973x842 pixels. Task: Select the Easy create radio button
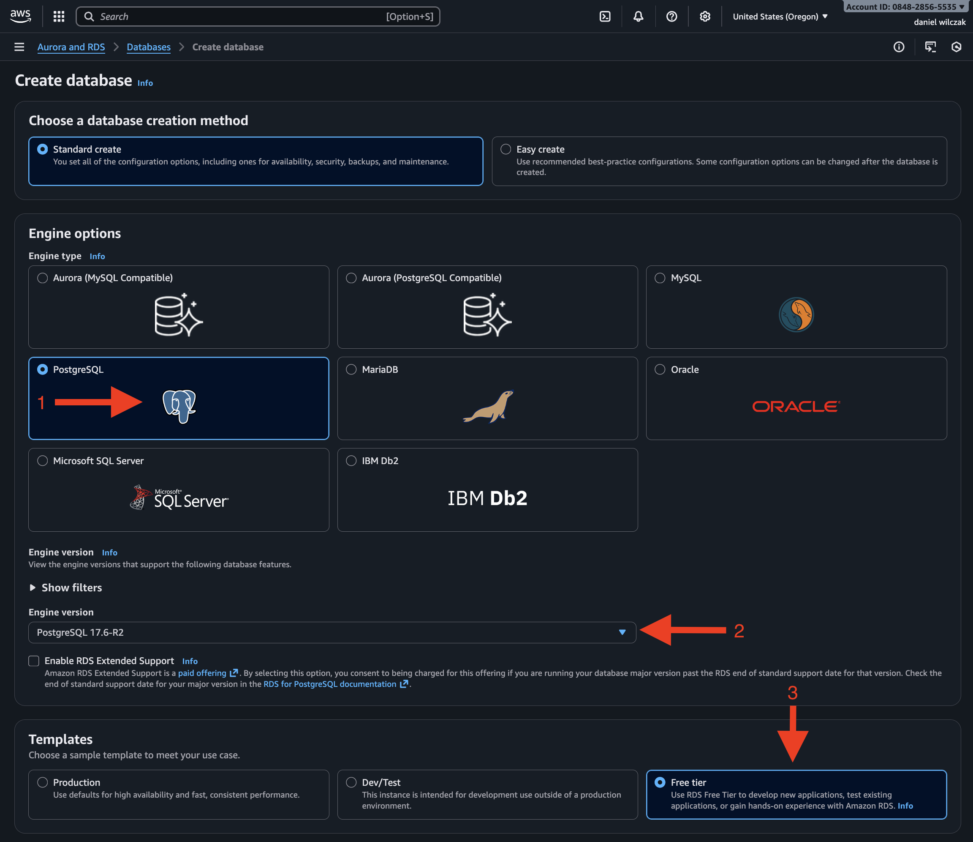pyautogui.click(x=506, y=149)
